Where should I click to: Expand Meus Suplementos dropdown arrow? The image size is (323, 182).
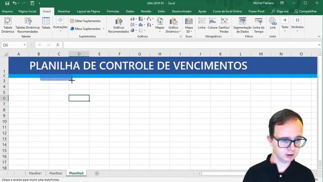click(x=103, y=29)
